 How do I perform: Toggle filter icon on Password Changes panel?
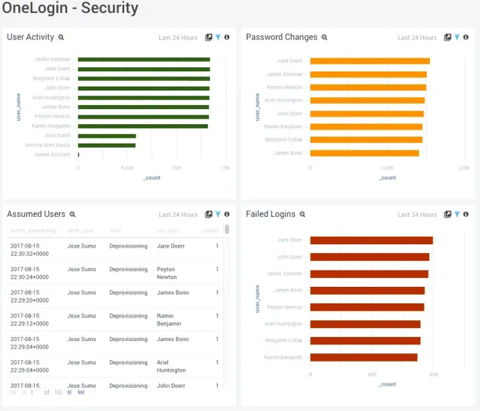(457, 38)
